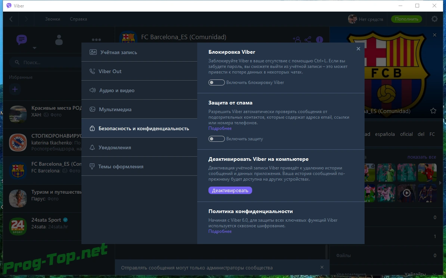The height and width of the screenshot is (278, 446).
Task: Open 24sata Sport chat
Action: coord(42,226)
